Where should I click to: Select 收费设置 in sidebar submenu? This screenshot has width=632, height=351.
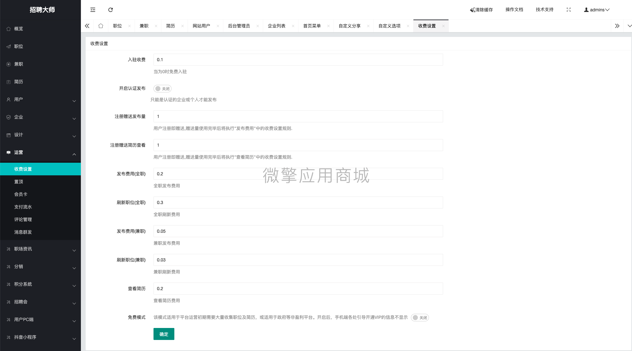[40, 169]
